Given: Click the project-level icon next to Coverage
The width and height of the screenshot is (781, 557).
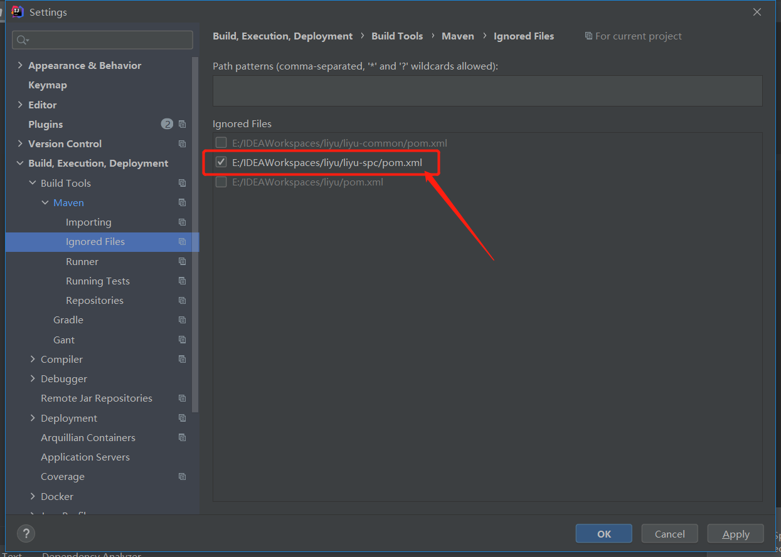Looking at the screenshot, I should click(182, 476).
